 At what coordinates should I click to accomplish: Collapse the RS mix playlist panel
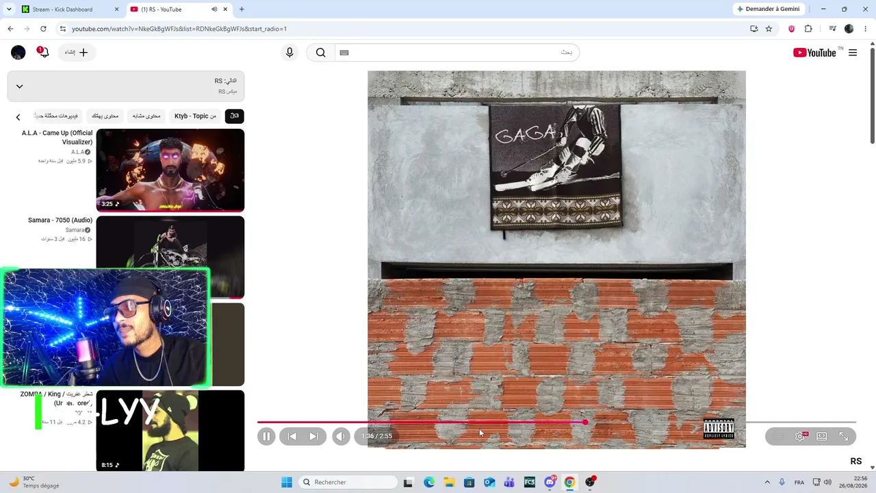19,86
